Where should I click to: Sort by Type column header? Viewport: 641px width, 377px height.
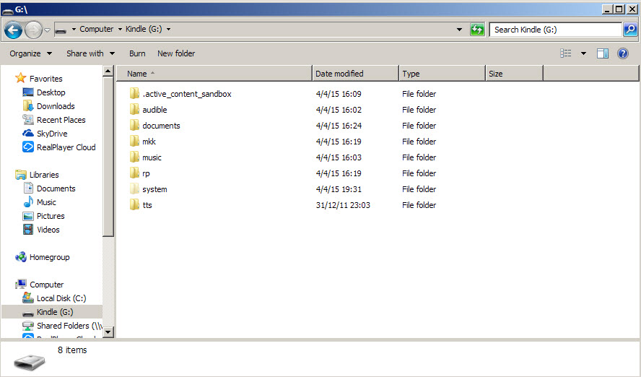tap(442, 74)
